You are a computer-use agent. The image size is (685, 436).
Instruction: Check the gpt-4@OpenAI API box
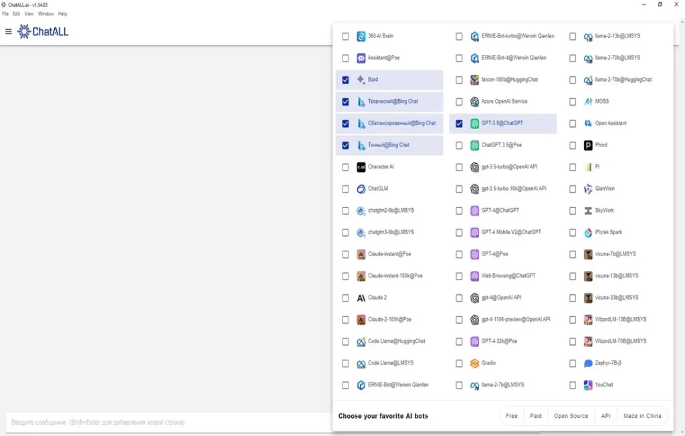pos(459,298)
